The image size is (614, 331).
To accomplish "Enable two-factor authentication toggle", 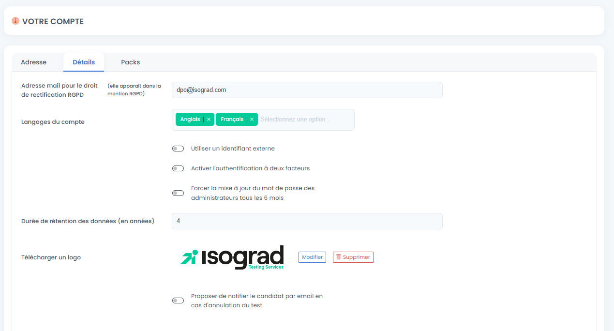I will (178, 168).
